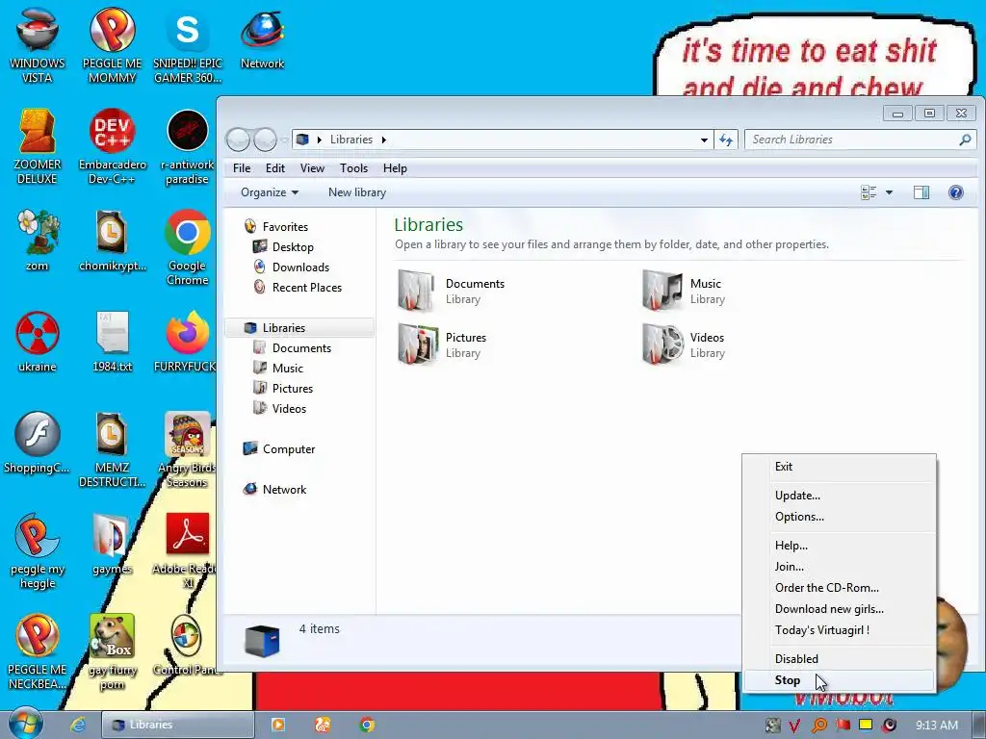The image size is (986, 739).
Task: Click the chomikrypt... desktop icon
Action: pyautogui.click(x=112, y=241)
